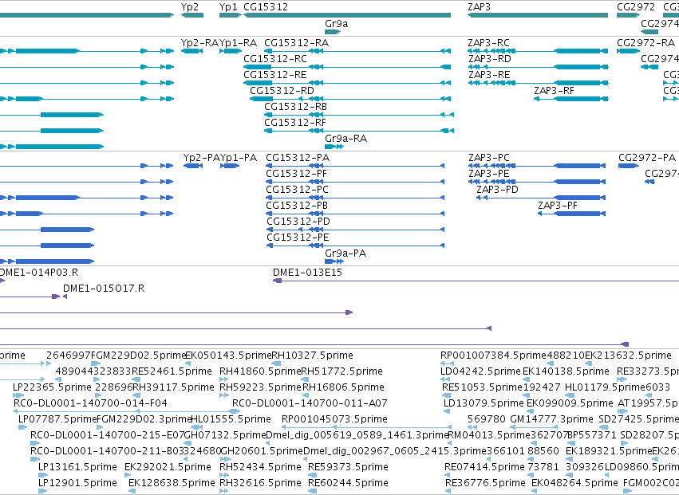This screenshot has width=679, height=495.
Task: Select transcript CG15312-RB label
Action: pos(296,107)
